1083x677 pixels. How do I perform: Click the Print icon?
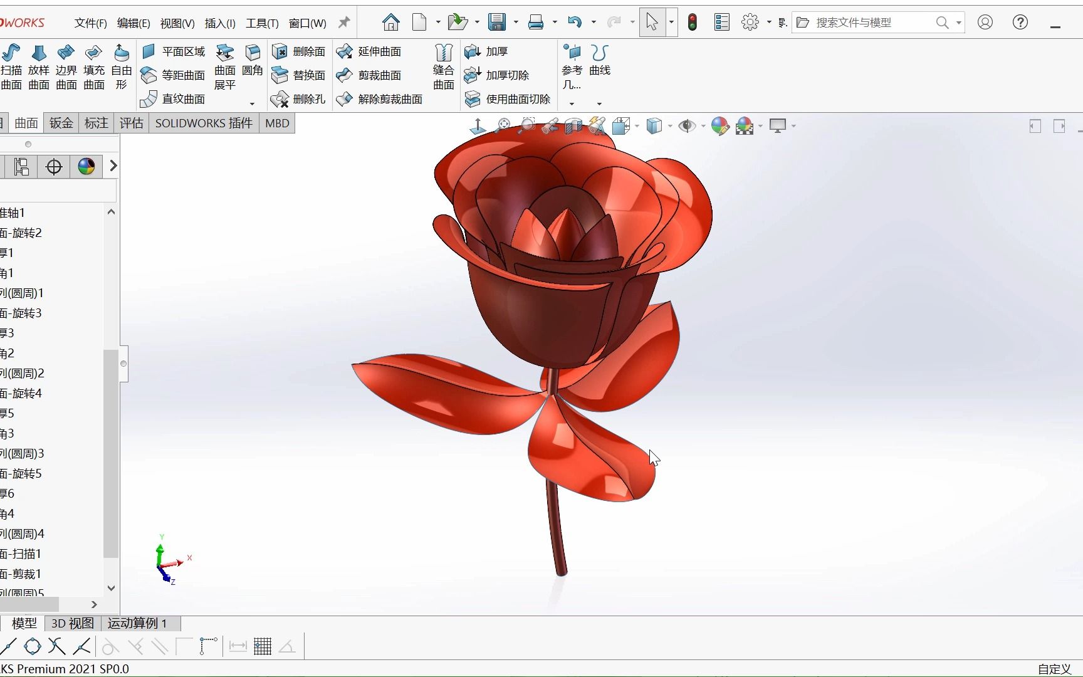tap(536, 23)
